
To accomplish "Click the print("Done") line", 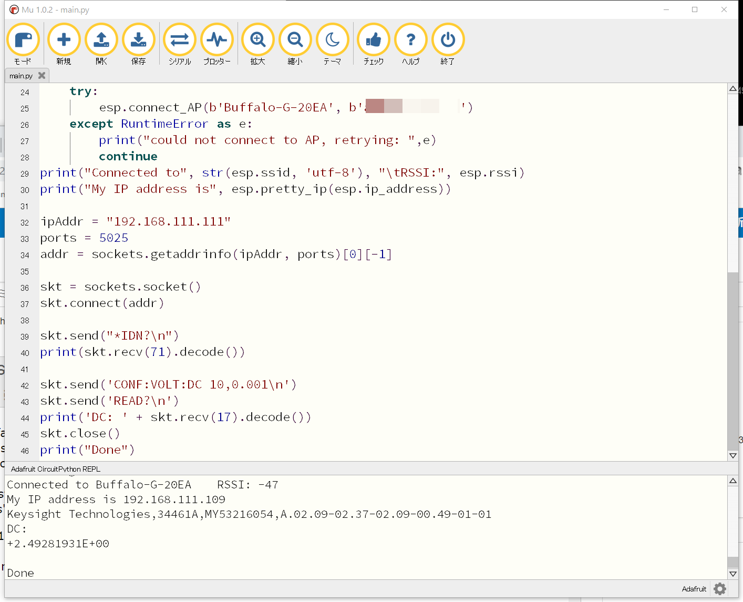I will pos(88,450).
